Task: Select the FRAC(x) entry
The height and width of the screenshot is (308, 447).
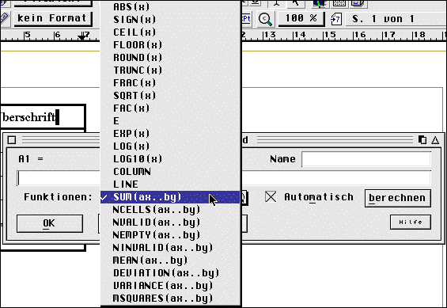Action: pos(171,82)
